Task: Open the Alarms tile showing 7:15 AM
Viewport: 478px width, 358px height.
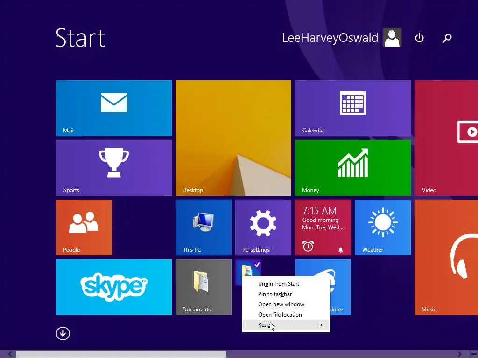Action: 323,227
